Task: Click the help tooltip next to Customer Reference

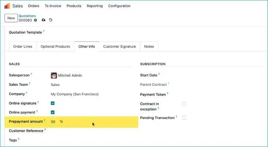Action: click(x=45, y=130)
